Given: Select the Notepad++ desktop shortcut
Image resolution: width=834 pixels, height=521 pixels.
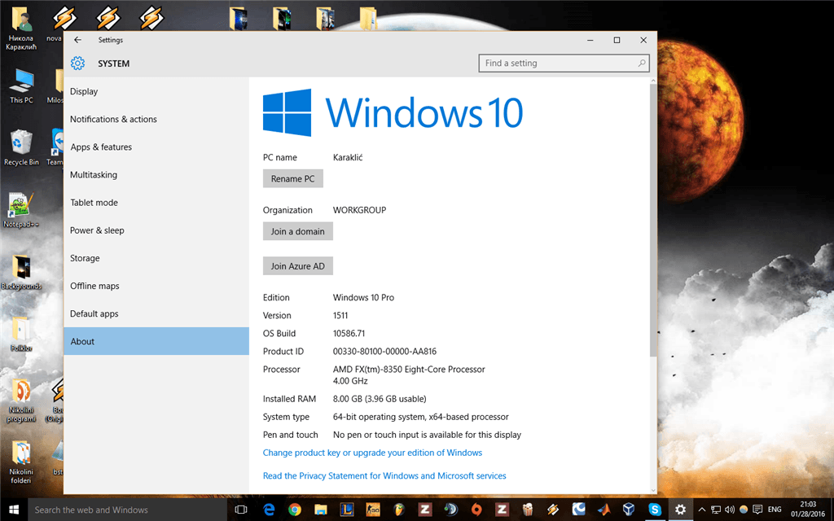Looking at the screenshot, I should [x=20, y=210].
